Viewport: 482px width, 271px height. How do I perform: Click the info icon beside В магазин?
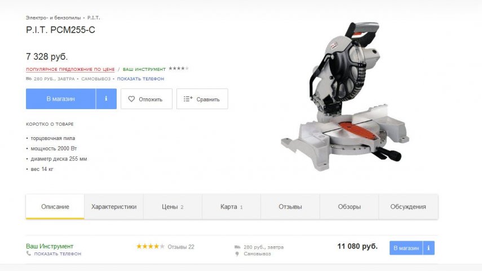[x=106, y=99]
